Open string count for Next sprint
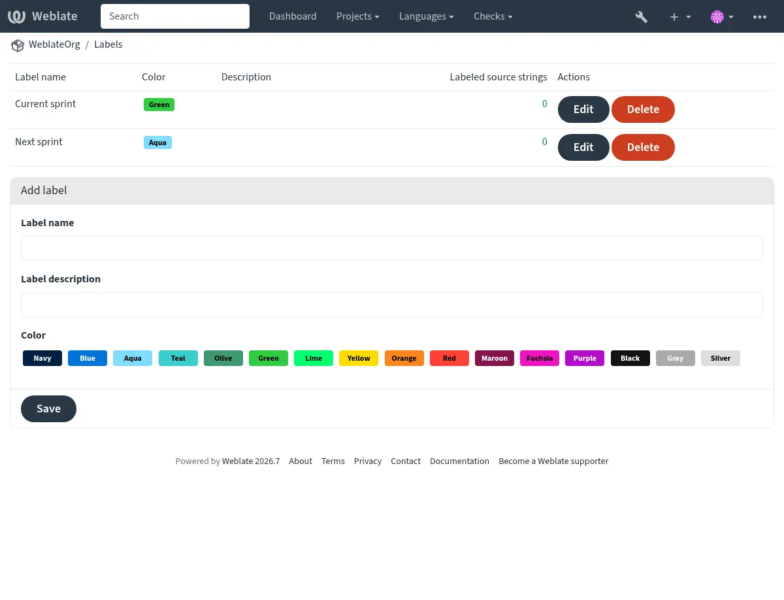 tap(544, 142)
